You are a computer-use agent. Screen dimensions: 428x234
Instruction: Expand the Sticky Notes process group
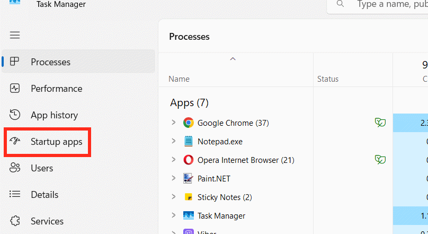pyautogui.click(x=173, y=196)
